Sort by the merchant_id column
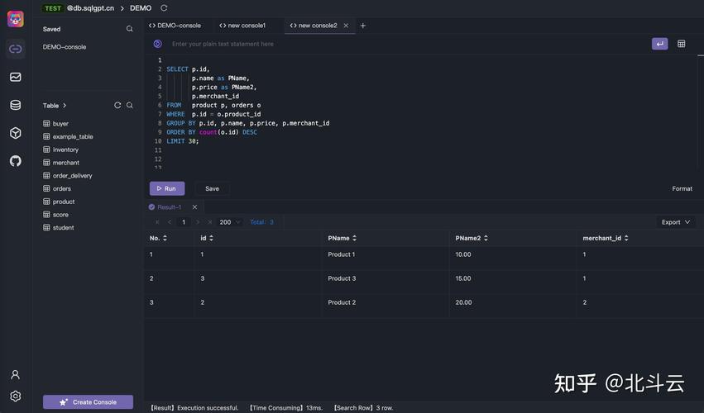Image resolution: width=704 pixels, height=413 pixels. [626, 238]
